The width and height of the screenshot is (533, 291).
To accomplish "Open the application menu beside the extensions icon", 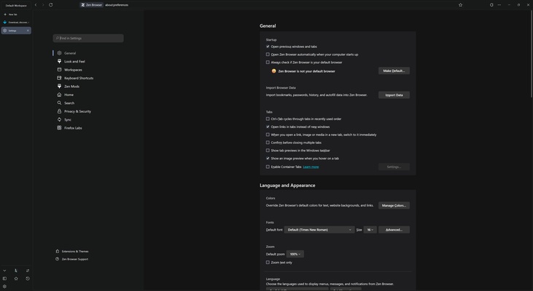I will click(499, 5).
